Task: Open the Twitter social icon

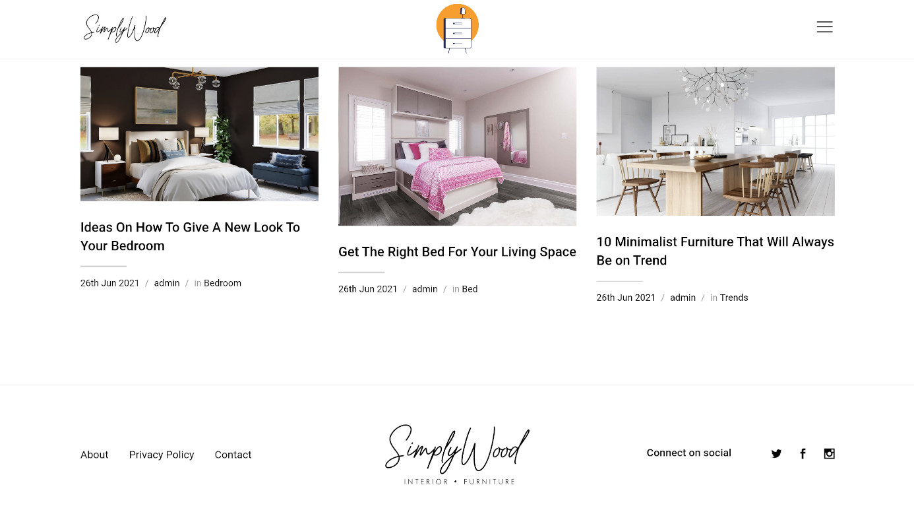Action: point(776,453)
